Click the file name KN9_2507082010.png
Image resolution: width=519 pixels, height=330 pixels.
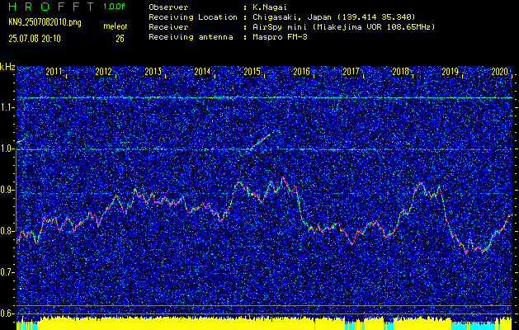45,22
